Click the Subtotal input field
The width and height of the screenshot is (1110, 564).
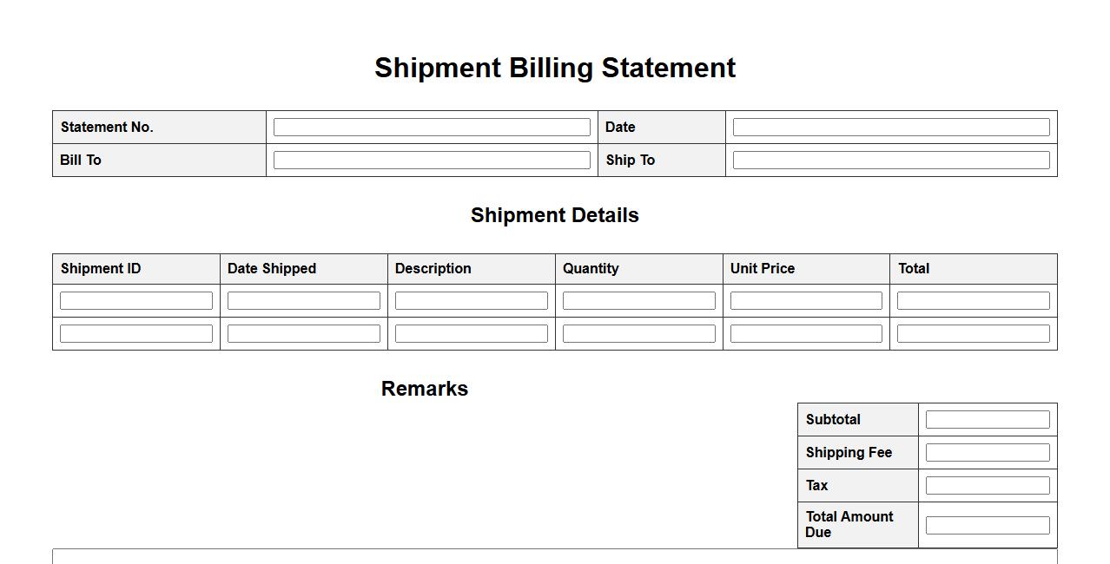988,420
